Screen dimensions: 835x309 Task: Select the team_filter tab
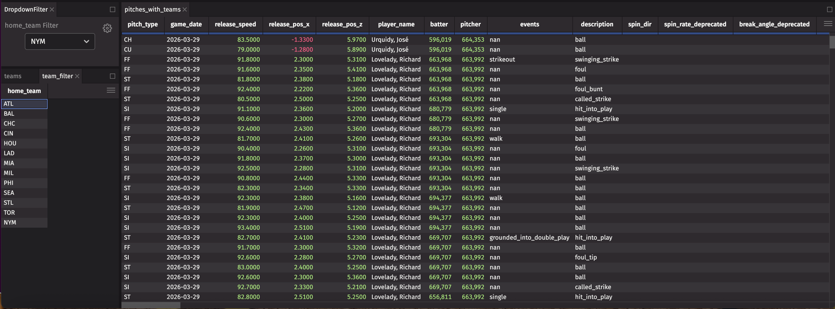click(57, 76)
